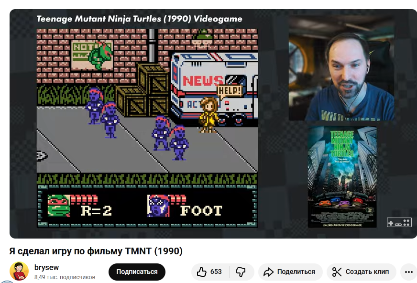Click the game controller icon in video corner
The height and width of the screenshot is (283, 417).
399,222
